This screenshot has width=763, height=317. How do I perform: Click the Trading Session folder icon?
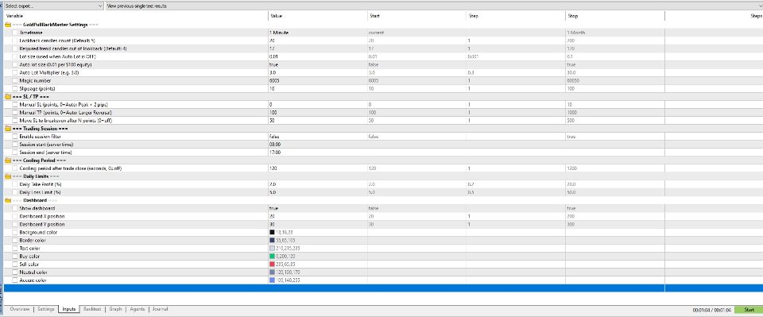[8, 129]
